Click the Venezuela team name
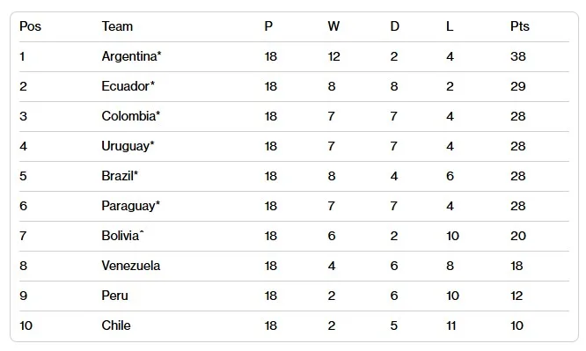 pyautogui.click(x=131, y=266)
